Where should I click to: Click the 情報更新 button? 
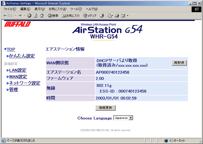(x=106, y=108)
